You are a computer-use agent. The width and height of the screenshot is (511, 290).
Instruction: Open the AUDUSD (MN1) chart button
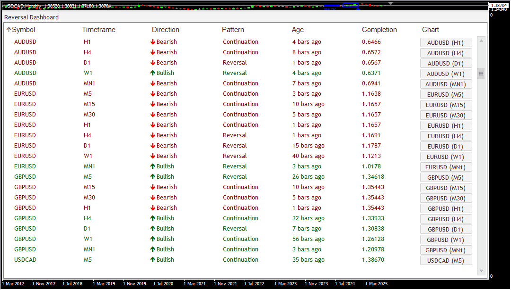tap(446, 84)
